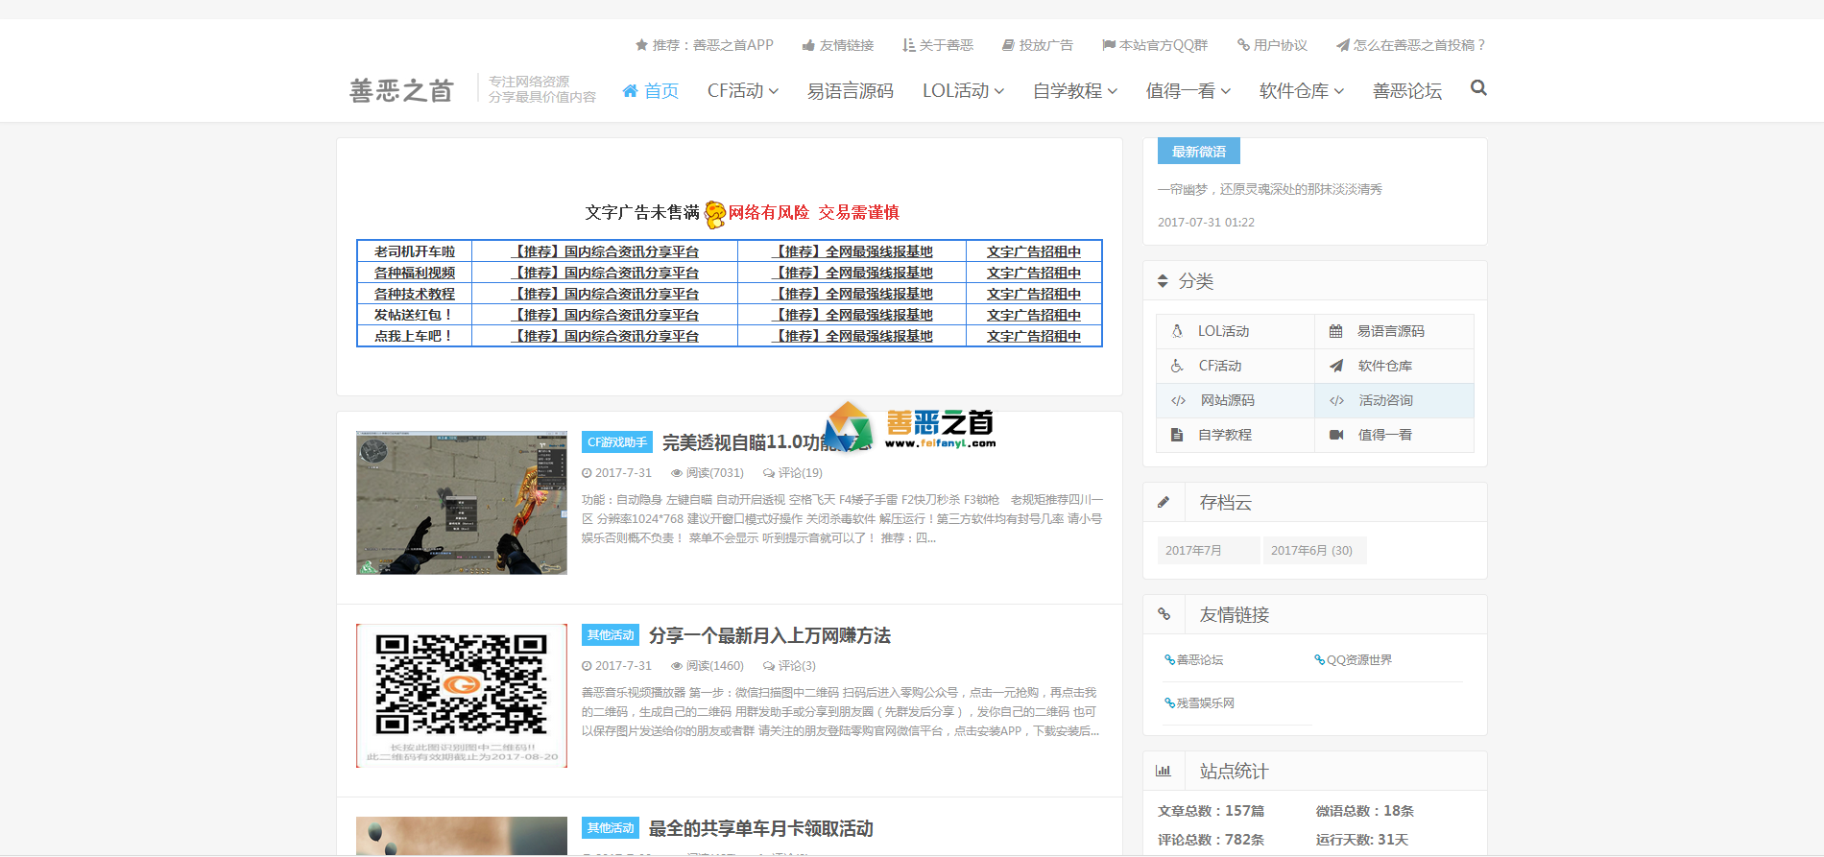Viewport: 1824px width, 857px height.
Task: Expand the CF活动 dropdown menu
Action: coord(742,91)
